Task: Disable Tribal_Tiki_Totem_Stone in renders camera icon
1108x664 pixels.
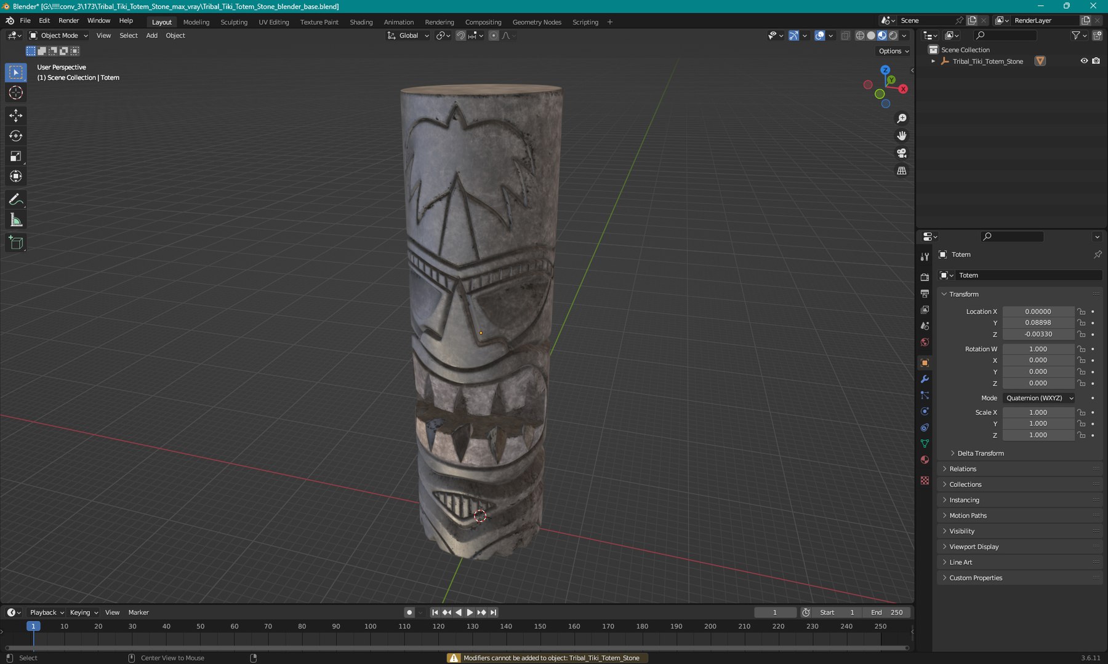Action: (1096, 61)
